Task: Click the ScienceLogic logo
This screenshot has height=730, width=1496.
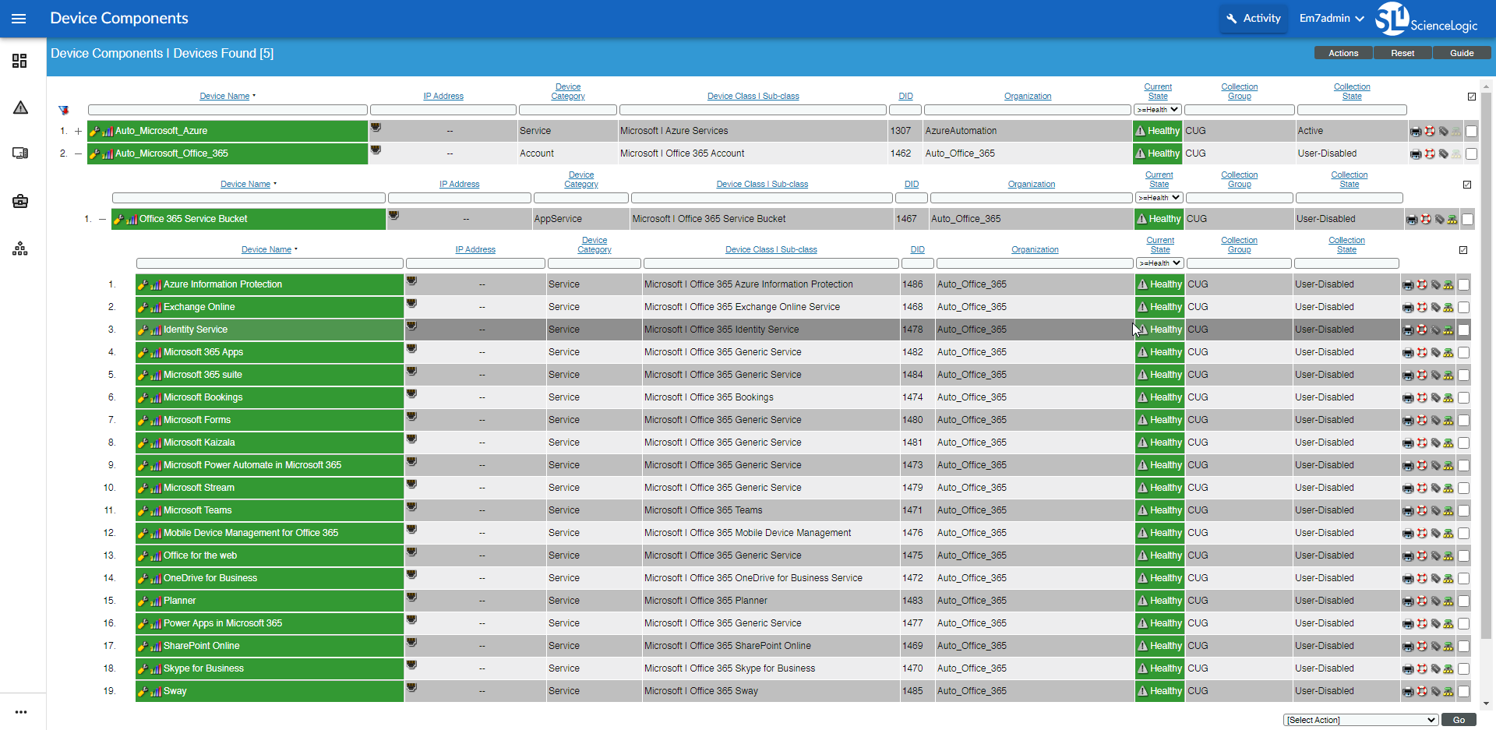Action: click(x=1427, y=19)
